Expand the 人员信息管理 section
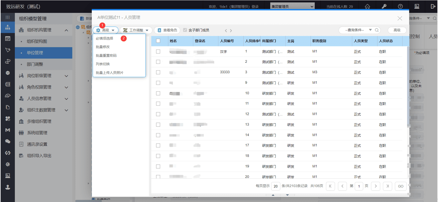 (66, 99)
